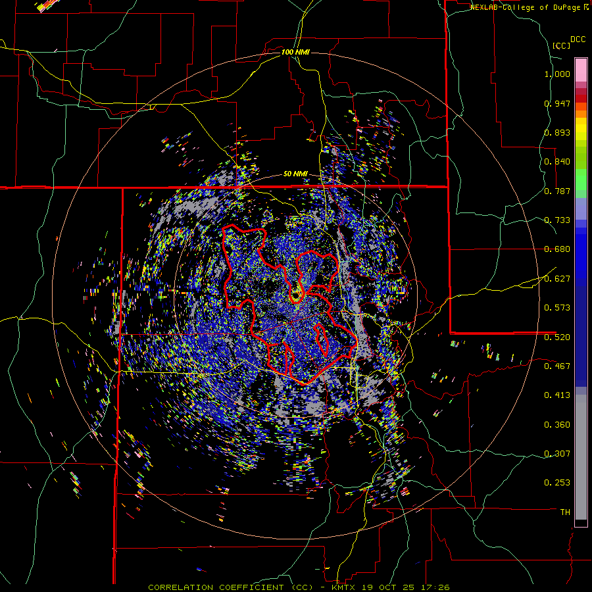Click the 0.520 legend value
592x592 pixels.
(x=557, y=337)
